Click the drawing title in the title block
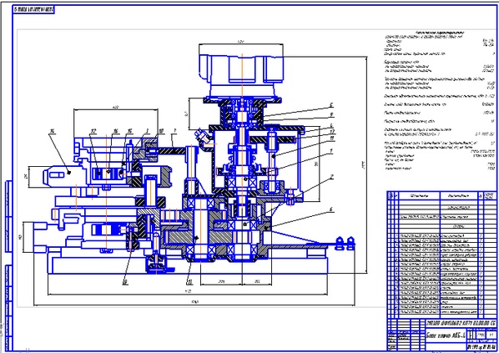The height and width of the screenshot is (353, 499). [446, 336]
